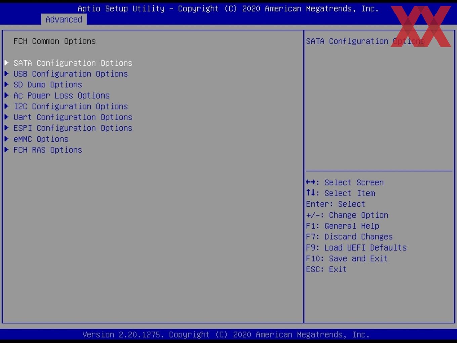
Task: Click triangle next to eMMC Options
Action: pos(6,139)
